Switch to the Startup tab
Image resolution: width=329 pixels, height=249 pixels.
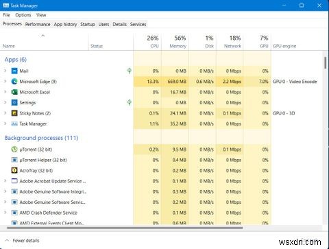click(x=88, y=24)
